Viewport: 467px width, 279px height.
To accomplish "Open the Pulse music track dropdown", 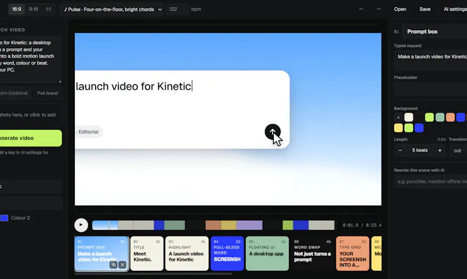I will coord(113,9).
